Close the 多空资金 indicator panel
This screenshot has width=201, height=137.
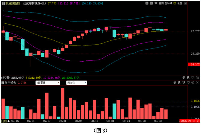pyautogui.click(x=197, y=83)
